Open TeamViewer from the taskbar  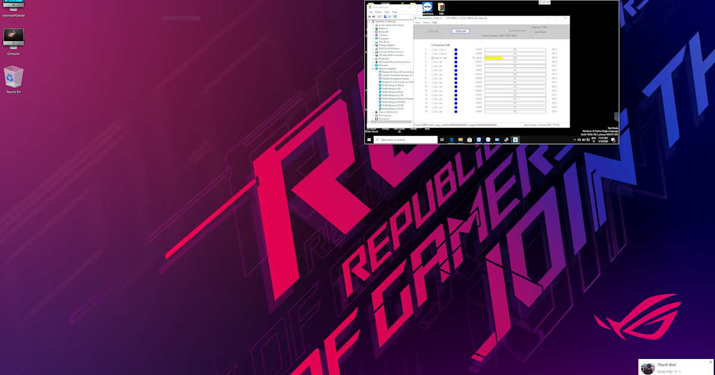[478, 140]
